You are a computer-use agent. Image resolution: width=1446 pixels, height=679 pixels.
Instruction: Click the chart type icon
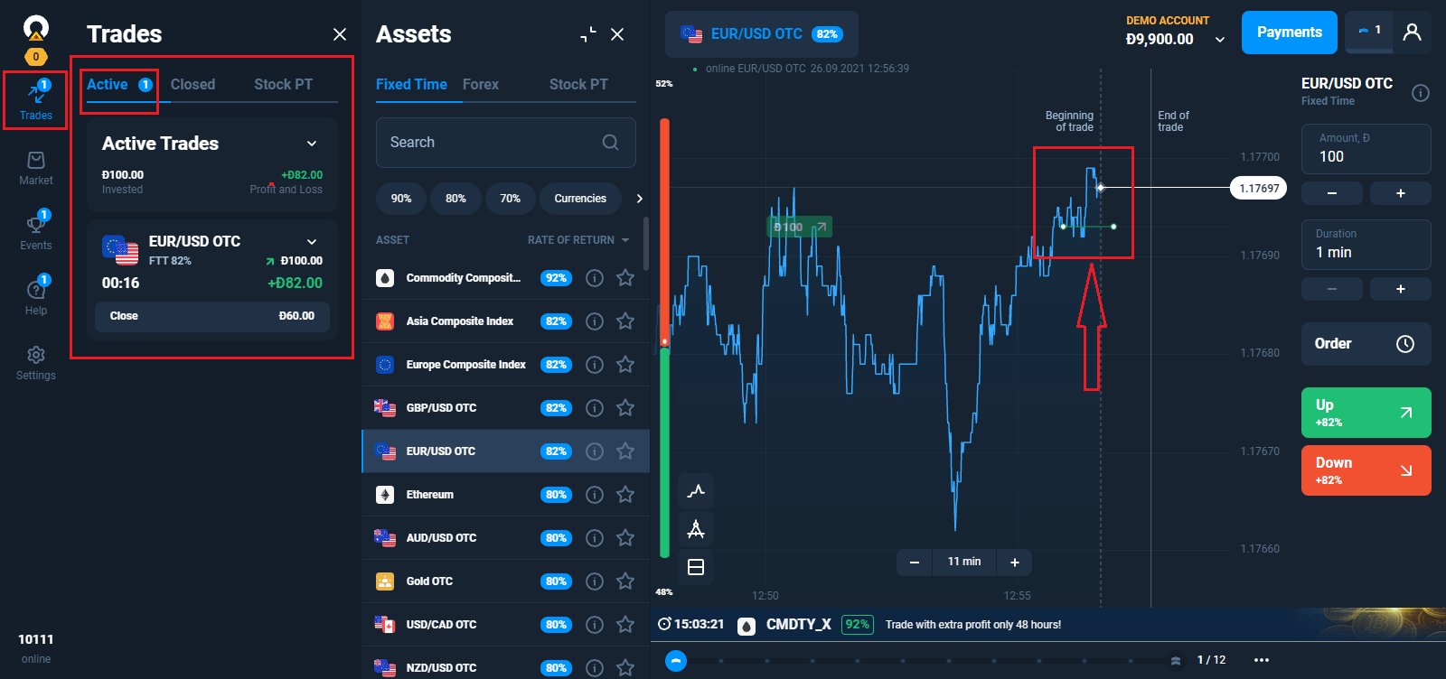pyautogui.click(x=696, y=491)
